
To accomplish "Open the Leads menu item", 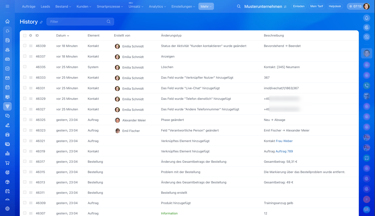I will click(x=45, y=6).
